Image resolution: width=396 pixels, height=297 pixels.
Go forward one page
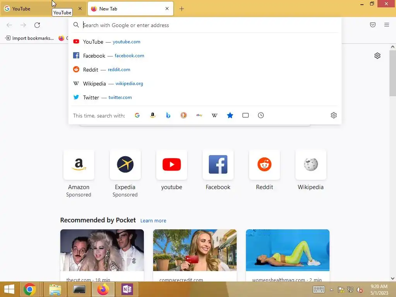click(23, 25)
